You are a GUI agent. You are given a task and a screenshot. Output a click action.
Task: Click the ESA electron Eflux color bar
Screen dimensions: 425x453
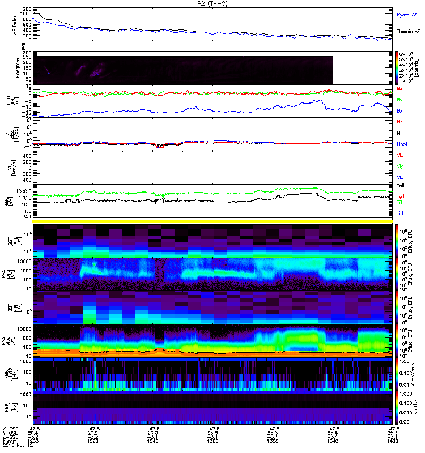tap(397, 341)
